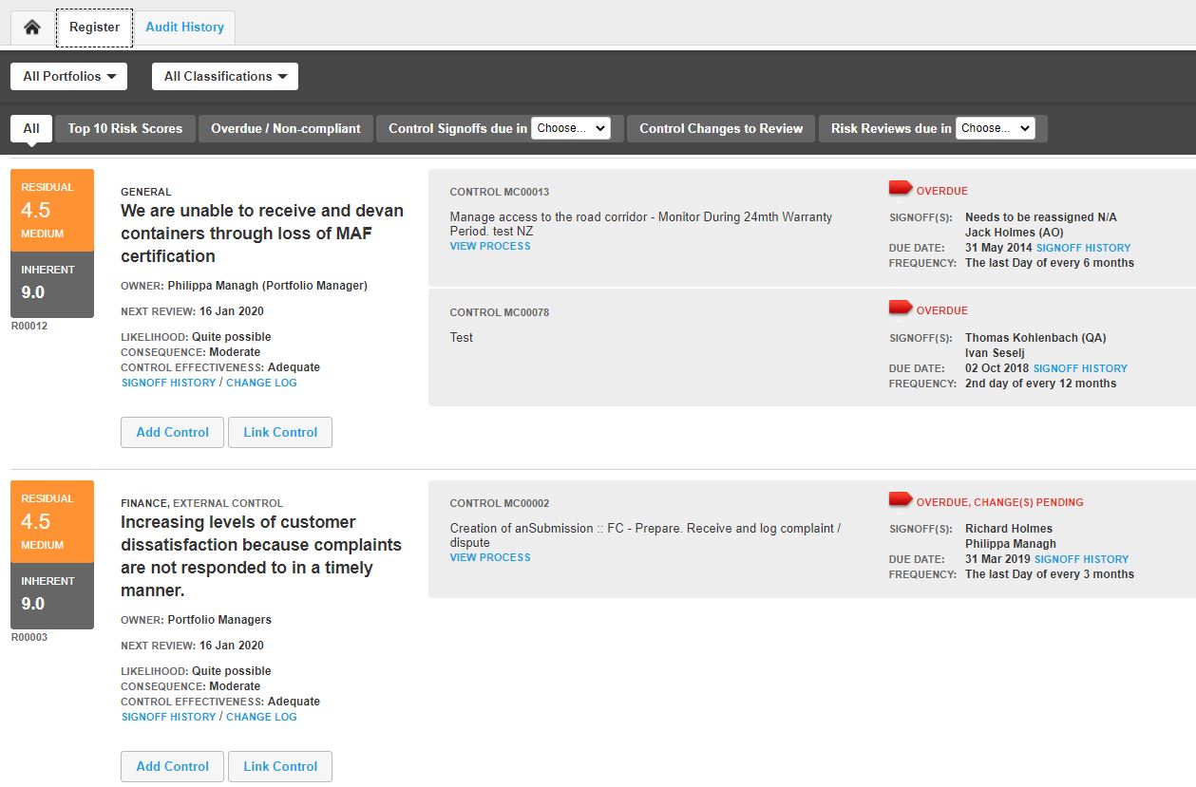Open the Risk Reviews due in selector
Screen dimensions: 1196x787
coord(996,128)
